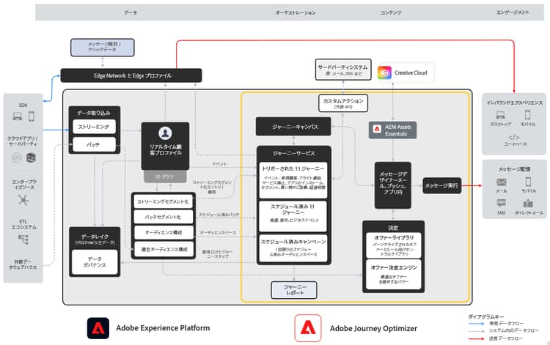The height and width of the screenshot is (345, 550).
Task: Click the スケジュール済み 1:1 ジャーニー box
Action: coord(293,216)
